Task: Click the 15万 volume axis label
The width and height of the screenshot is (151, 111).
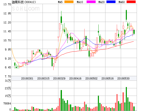Action: [x=8, y=96]
